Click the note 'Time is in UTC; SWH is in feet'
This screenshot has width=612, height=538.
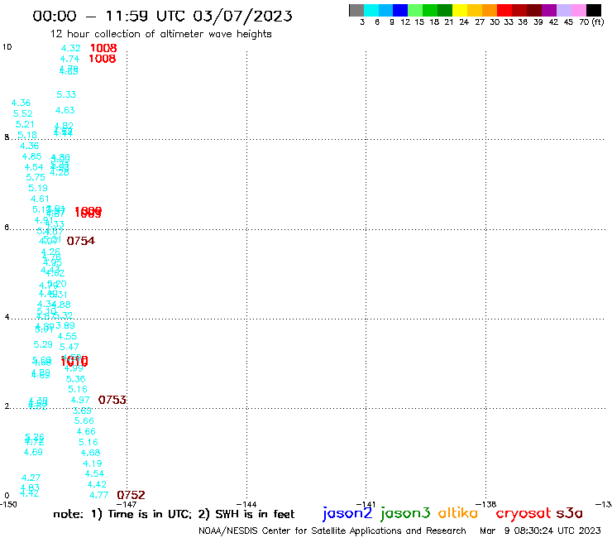174,514
